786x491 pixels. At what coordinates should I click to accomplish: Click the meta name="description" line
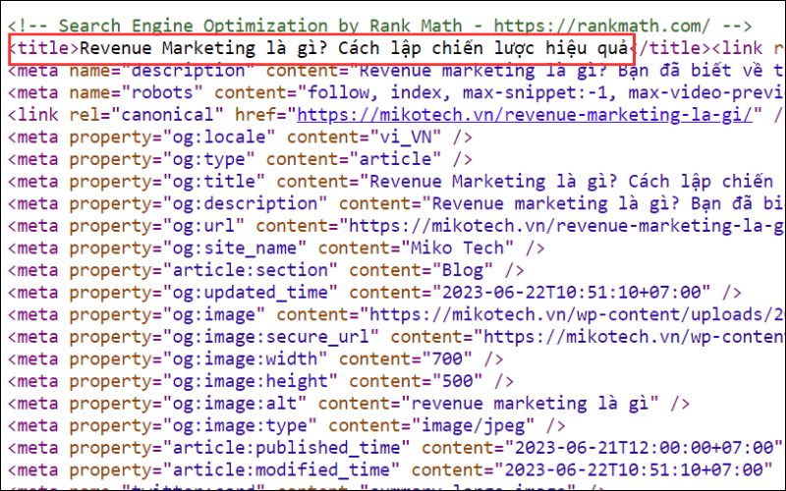[x=396, y=71]
